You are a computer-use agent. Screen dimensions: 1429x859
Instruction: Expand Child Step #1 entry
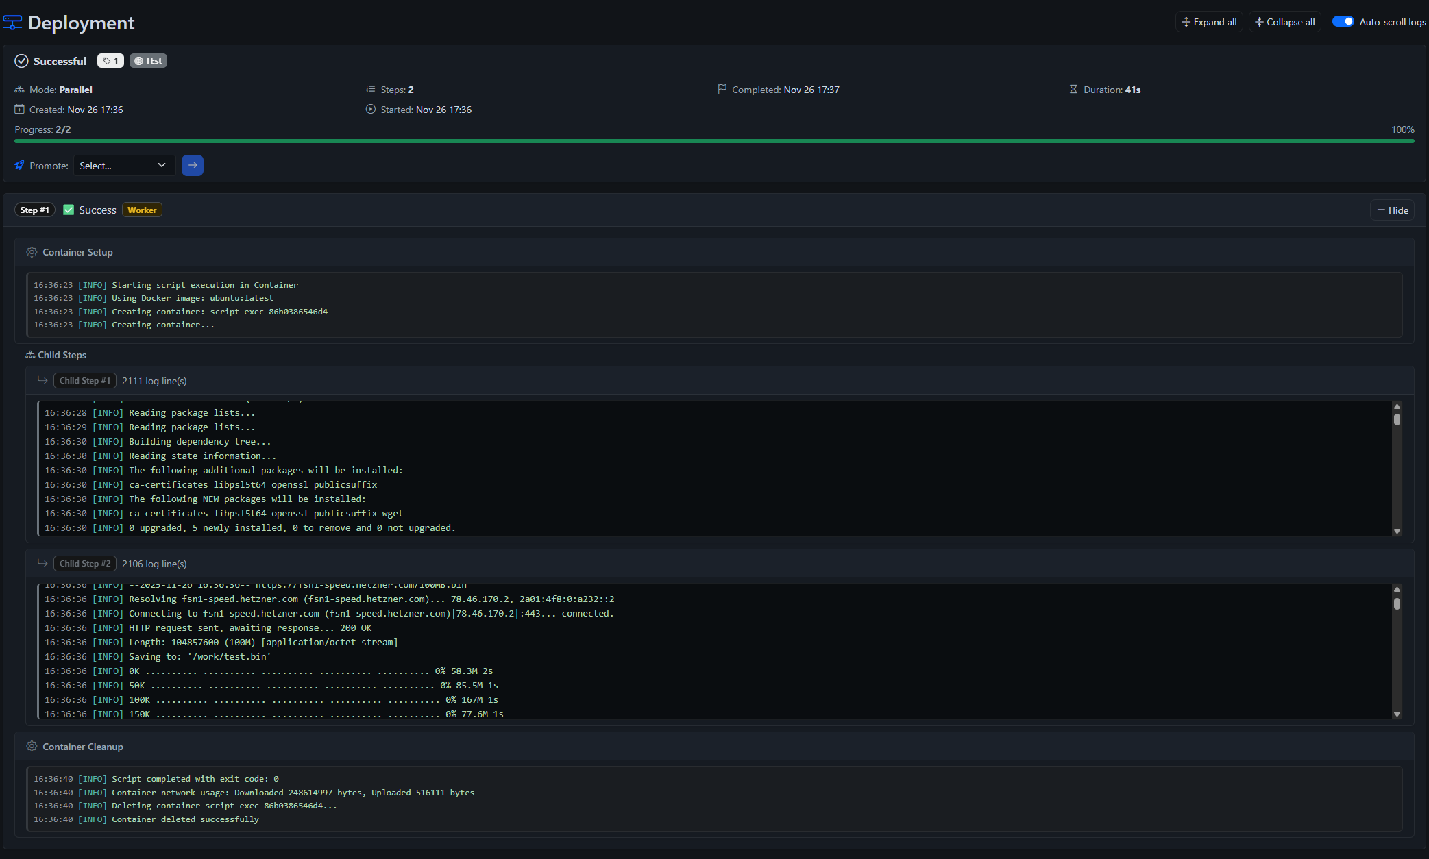84,380
